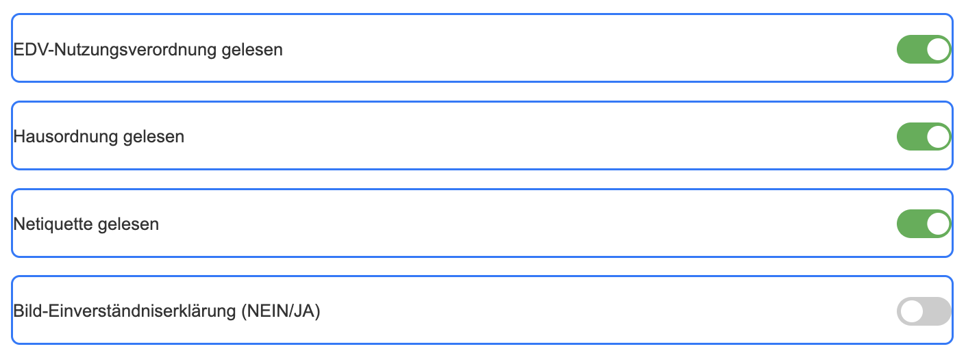Toggle off EDV-Nutzungsverordnung gelesen switch
This screenshot has width=966, height=364.
point(924,49)
